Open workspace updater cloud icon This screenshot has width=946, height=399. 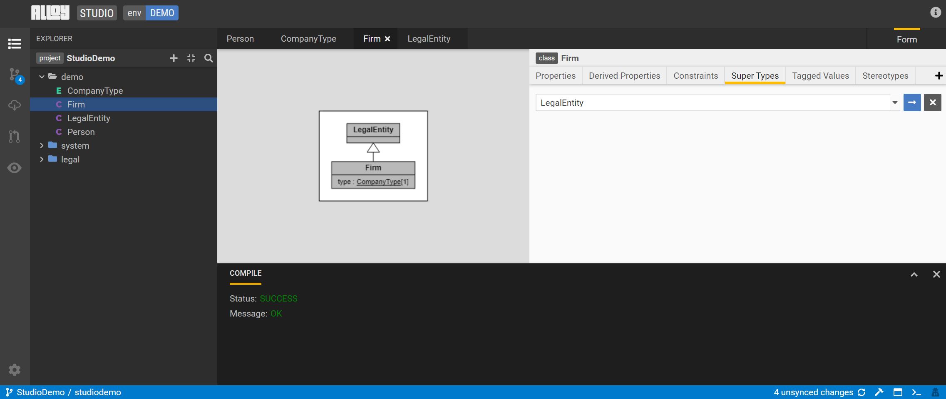[x=15, y=105]
